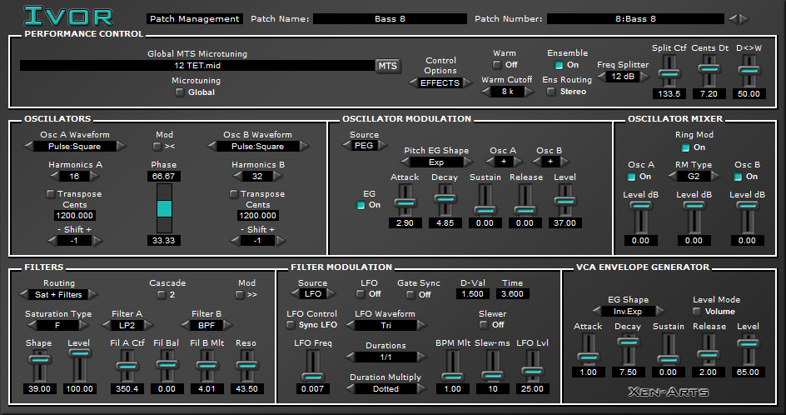Viewport: 786px width, 415px height.
Task: Open the Duration Multiply Dotted selector
Action: click(386, 389)
